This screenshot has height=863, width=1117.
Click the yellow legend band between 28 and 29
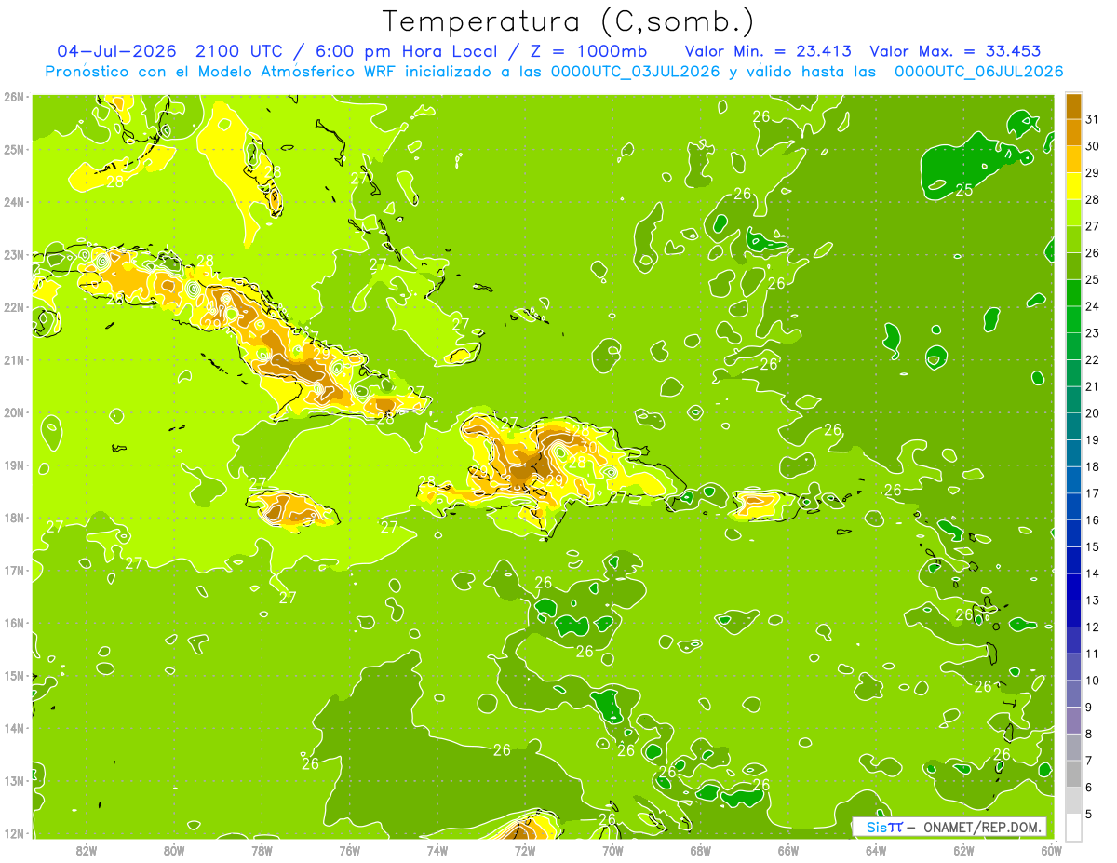(x=1073, y=186)
